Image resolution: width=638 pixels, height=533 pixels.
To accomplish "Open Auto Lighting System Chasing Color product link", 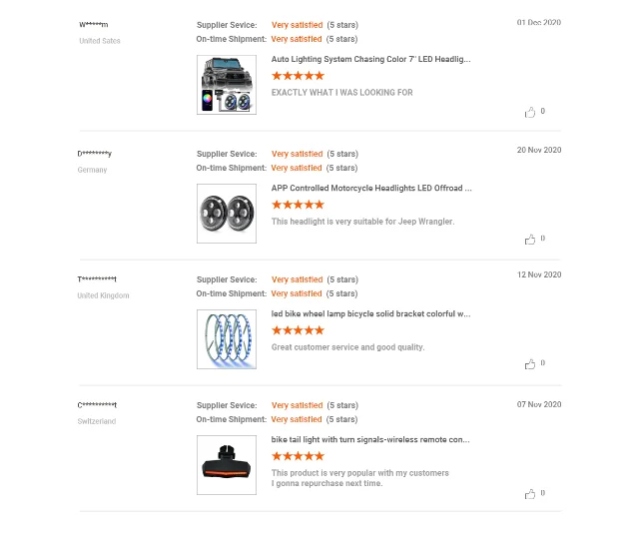I will point(370,59).
